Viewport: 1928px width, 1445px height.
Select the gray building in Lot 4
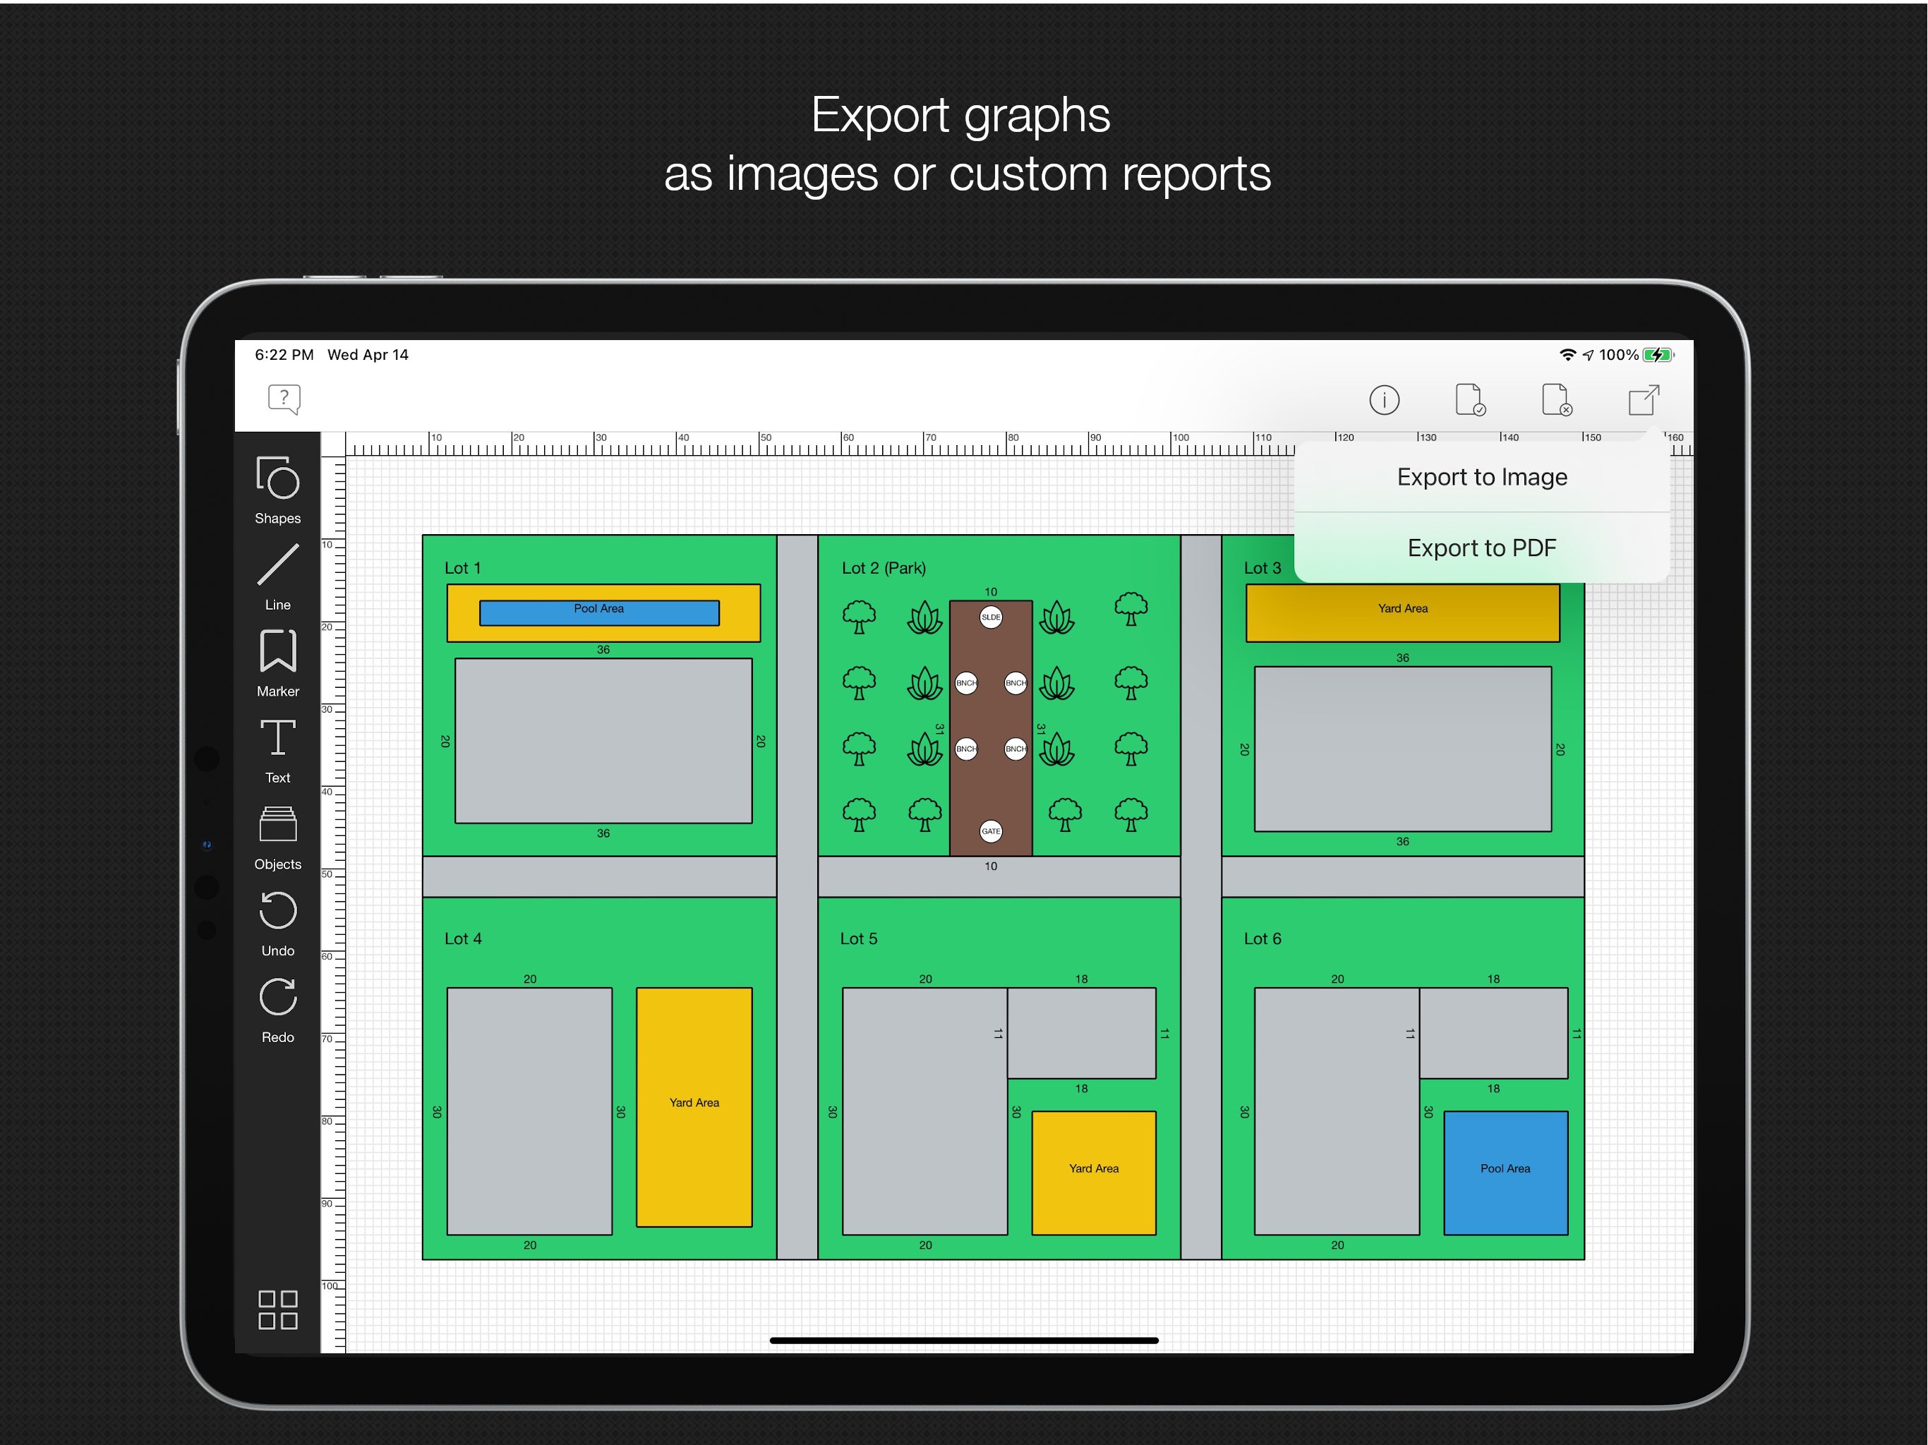tap(529, 1111)
